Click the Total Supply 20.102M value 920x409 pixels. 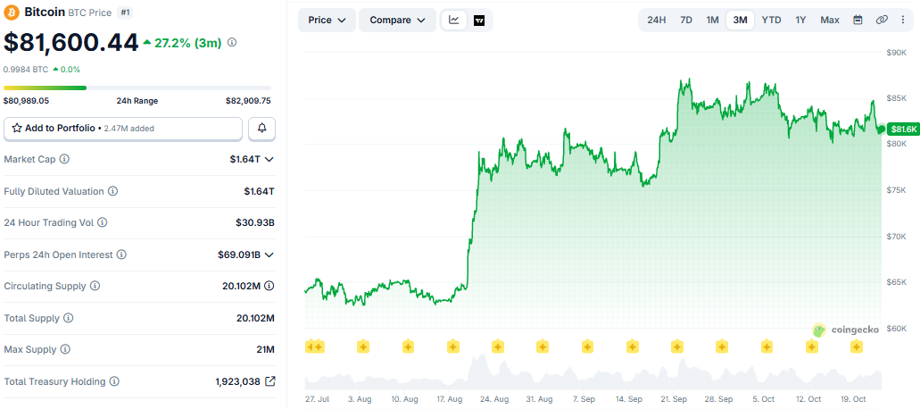[255, 318]
